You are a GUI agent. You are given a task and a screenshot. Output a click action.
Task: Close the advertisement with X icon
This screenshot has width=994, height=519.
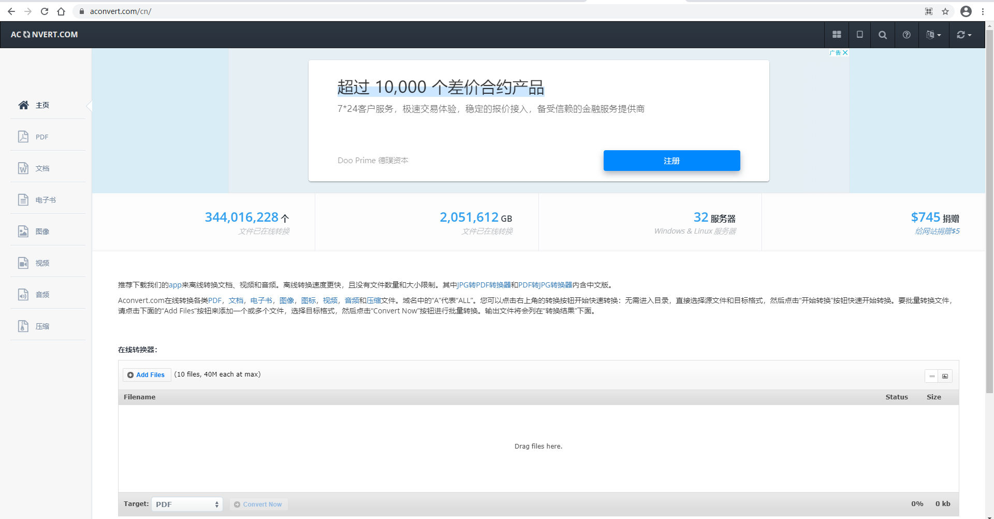click(x=845, y=53)
